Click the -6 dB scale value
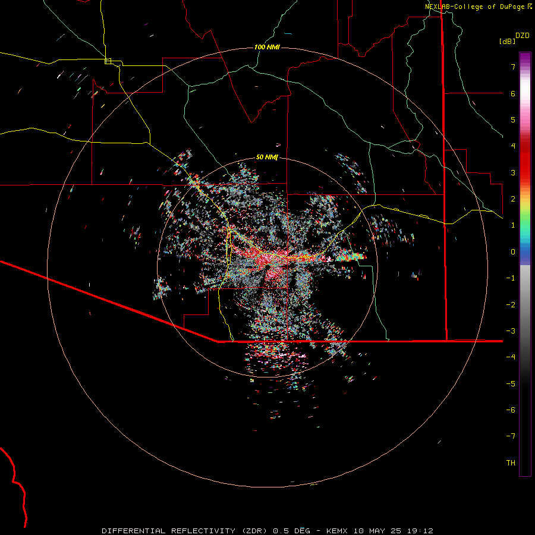Image resolution: width=535 pixels, height=535 pixels. (x=511, y=410)
